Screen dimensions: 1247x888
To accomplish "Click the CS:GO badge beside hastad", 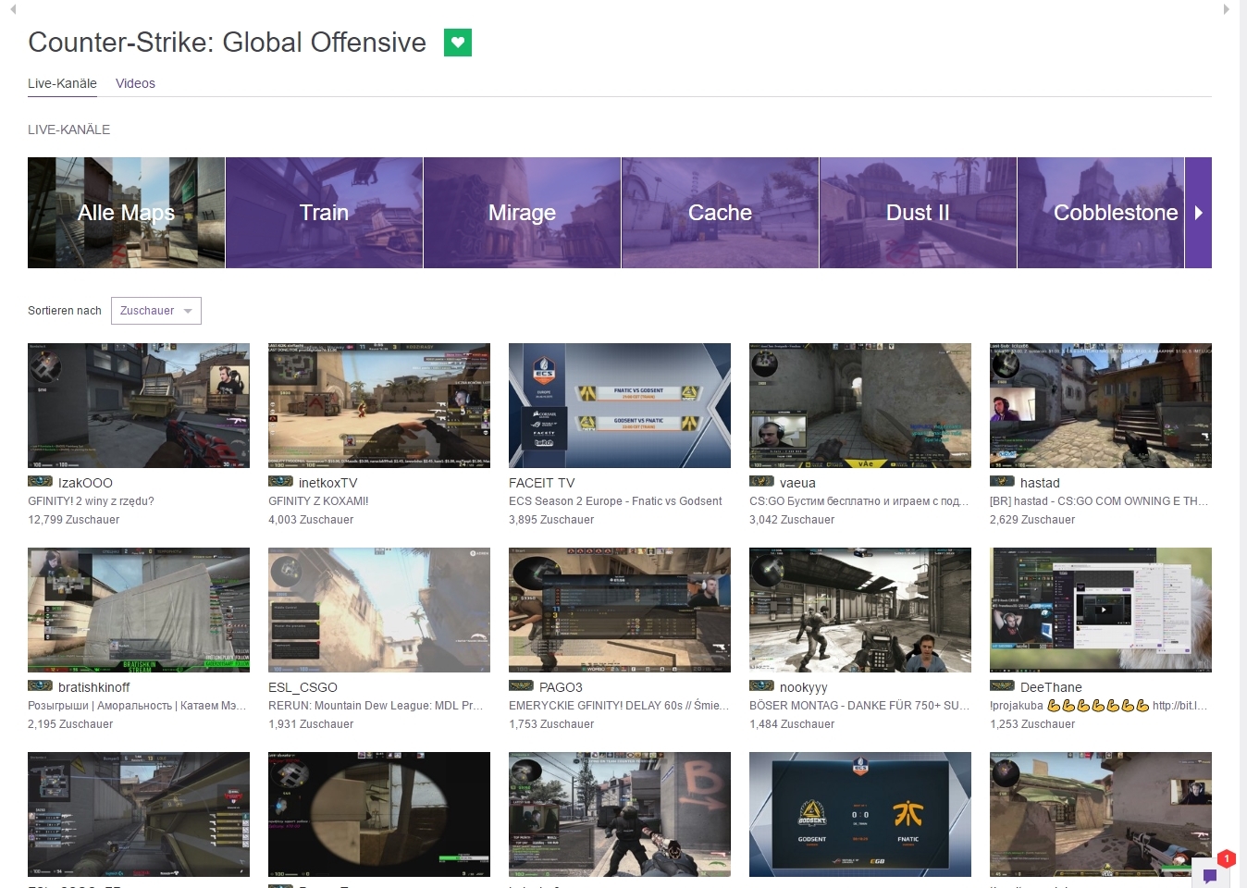I will click(x=1002, y=482).
